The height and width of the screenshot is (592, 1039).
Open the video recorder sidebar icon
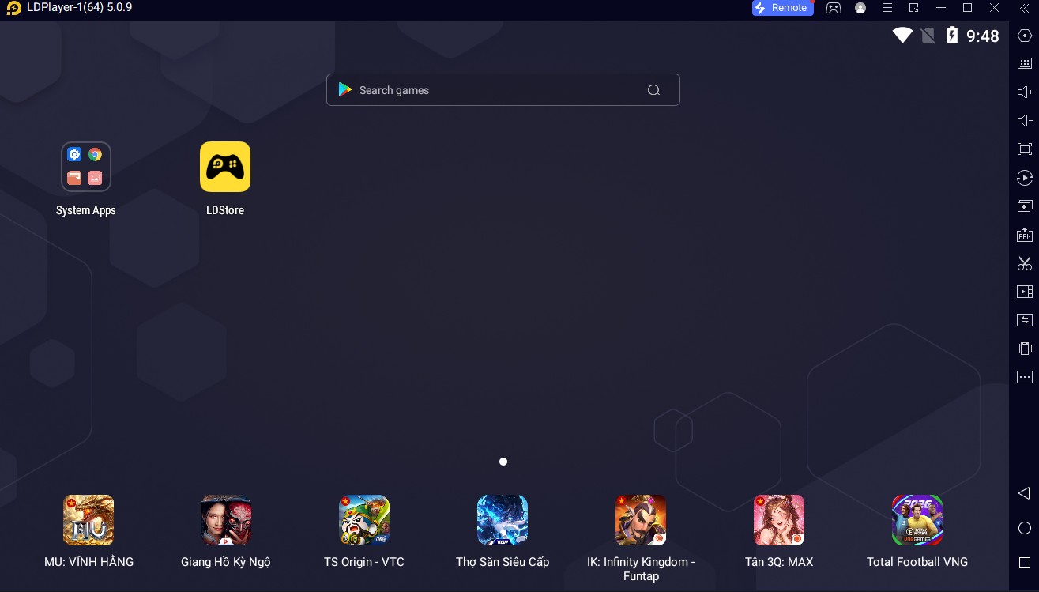(x=1025, y=292)
